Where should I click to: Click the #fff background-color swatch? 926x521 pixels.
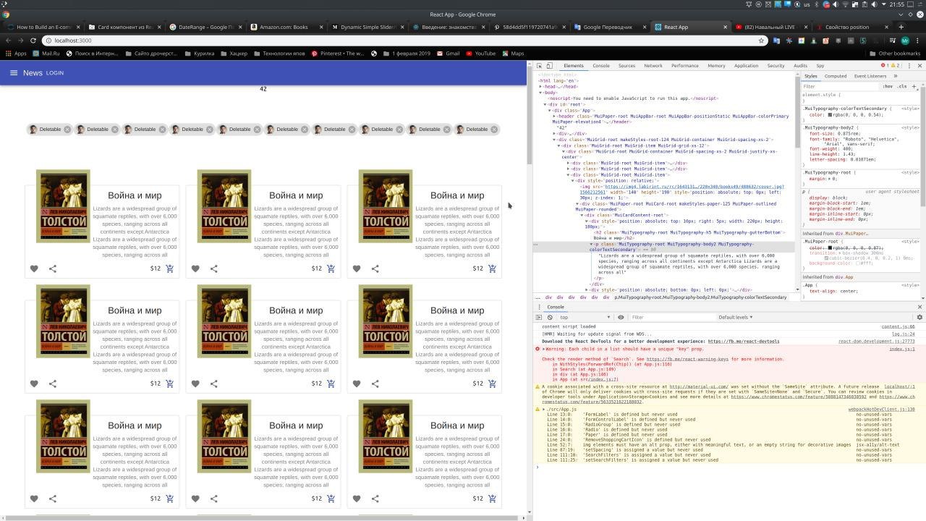coord(857,263)
